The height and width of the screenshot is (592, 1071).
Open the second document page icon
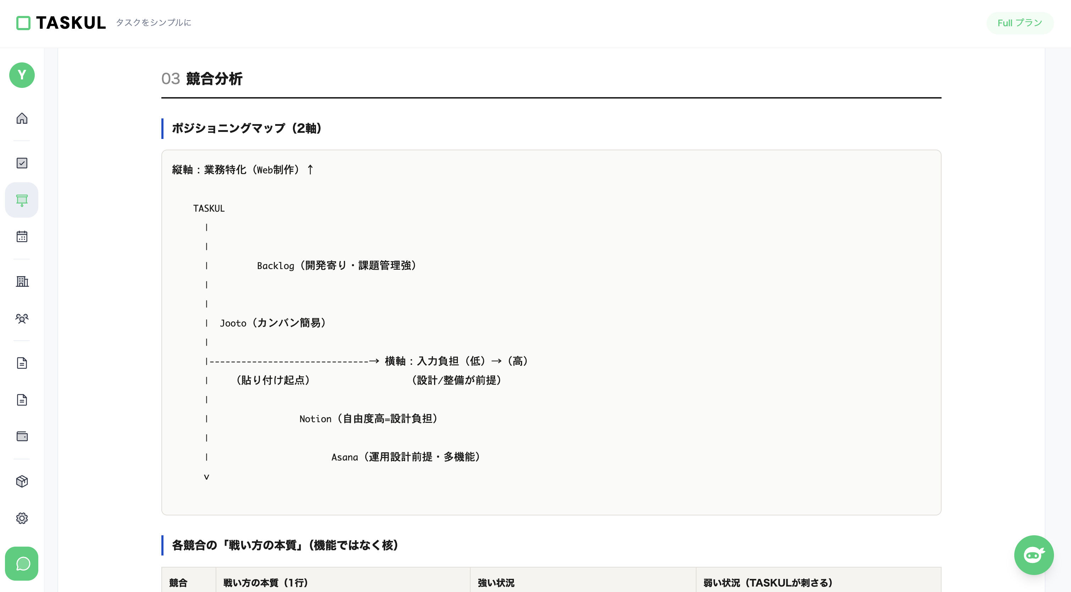22,400
